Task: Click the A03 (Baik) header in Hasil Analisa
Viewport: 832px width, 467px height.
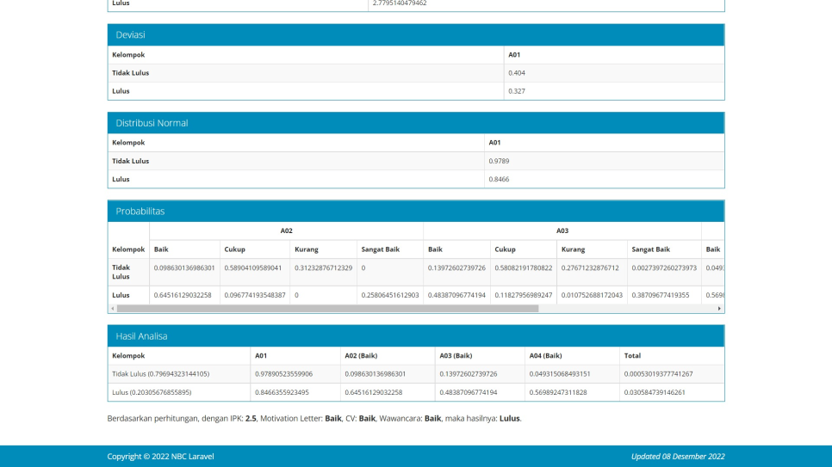Action: pos(456,356)
